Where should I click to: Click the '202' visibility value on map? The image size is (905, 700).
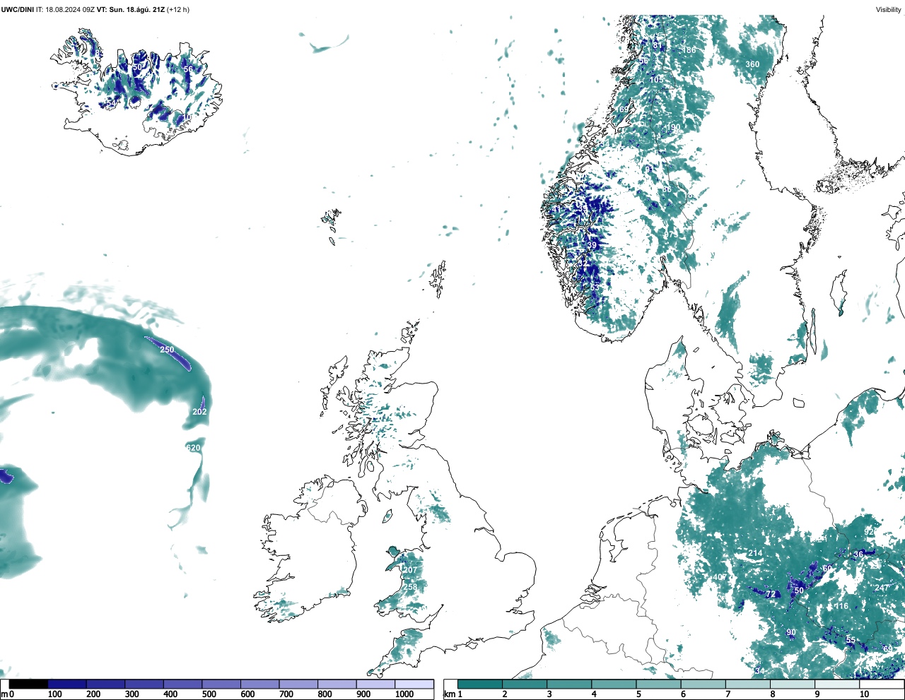click(199, 412)
